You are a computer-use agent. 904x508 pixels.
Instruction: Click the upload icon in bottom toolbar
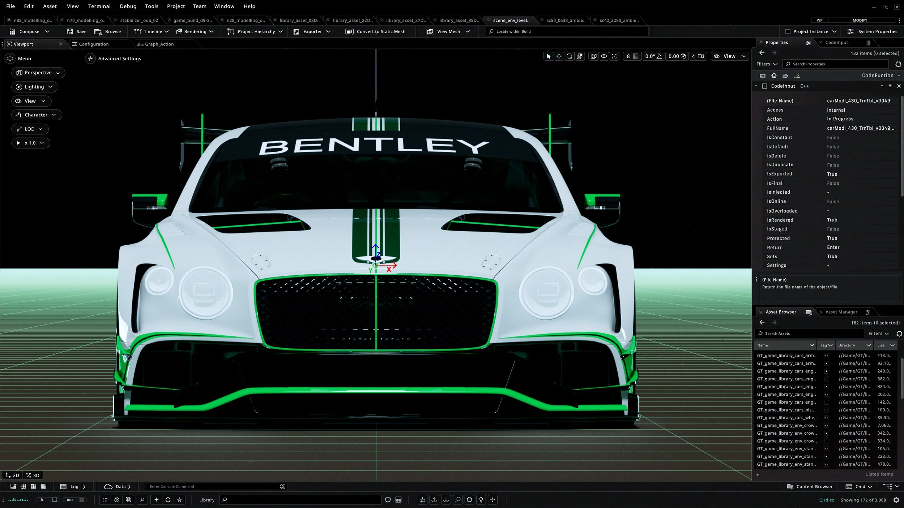pos(434,500)
